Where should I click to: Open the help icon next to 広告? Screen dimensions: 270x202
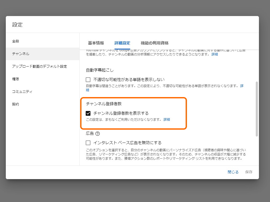pos(97,134)
